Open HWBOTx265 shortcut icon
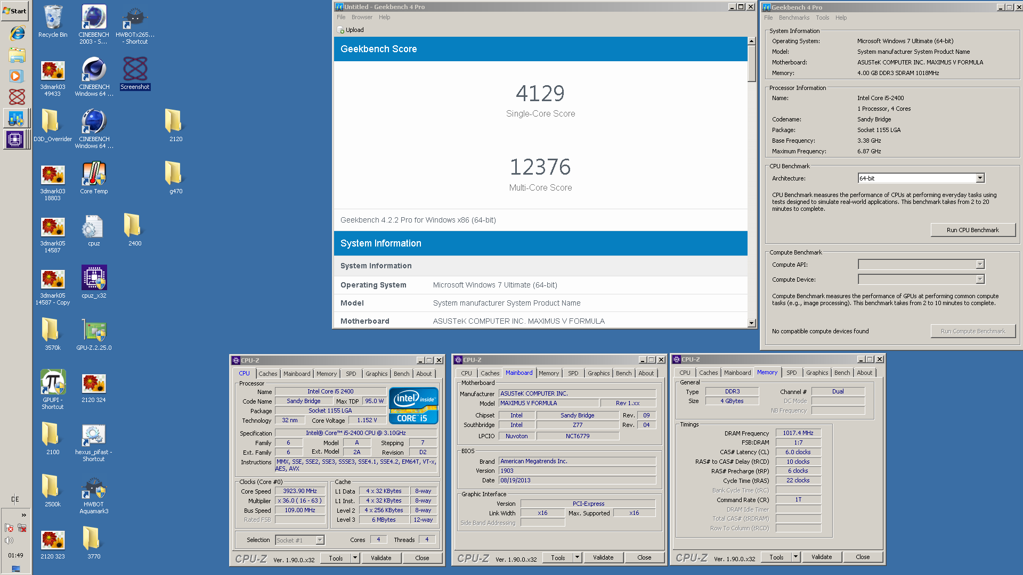This screenshot has width=1023, height=575. point(135,24)
